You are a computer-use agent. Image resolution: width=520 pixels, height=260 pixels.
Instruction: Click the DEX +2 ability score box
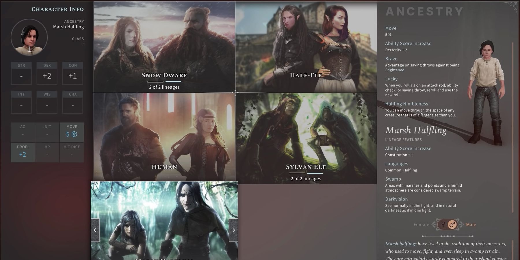[47, 73]
